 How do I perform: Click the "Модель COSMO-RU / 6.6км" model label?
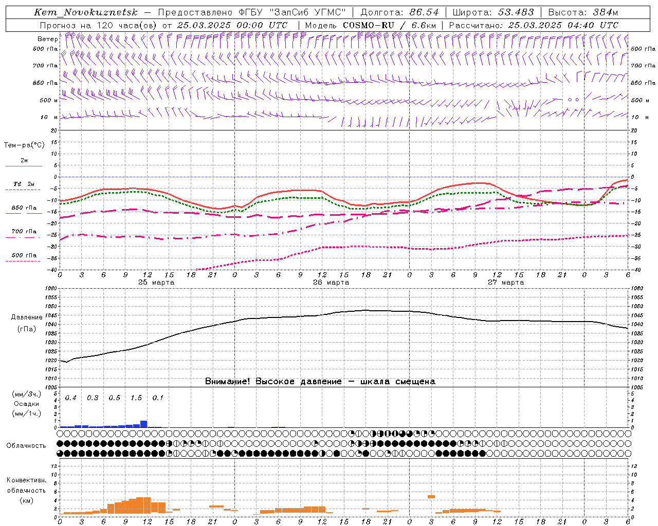pos(371,25)
